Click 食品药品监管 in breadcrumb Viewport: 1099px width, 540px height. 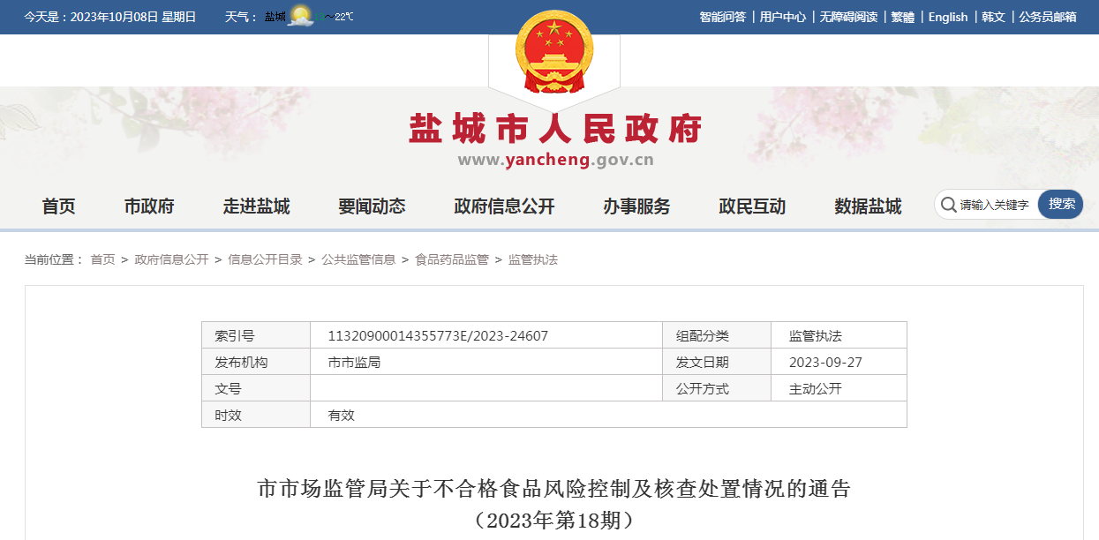coord(452,259)
